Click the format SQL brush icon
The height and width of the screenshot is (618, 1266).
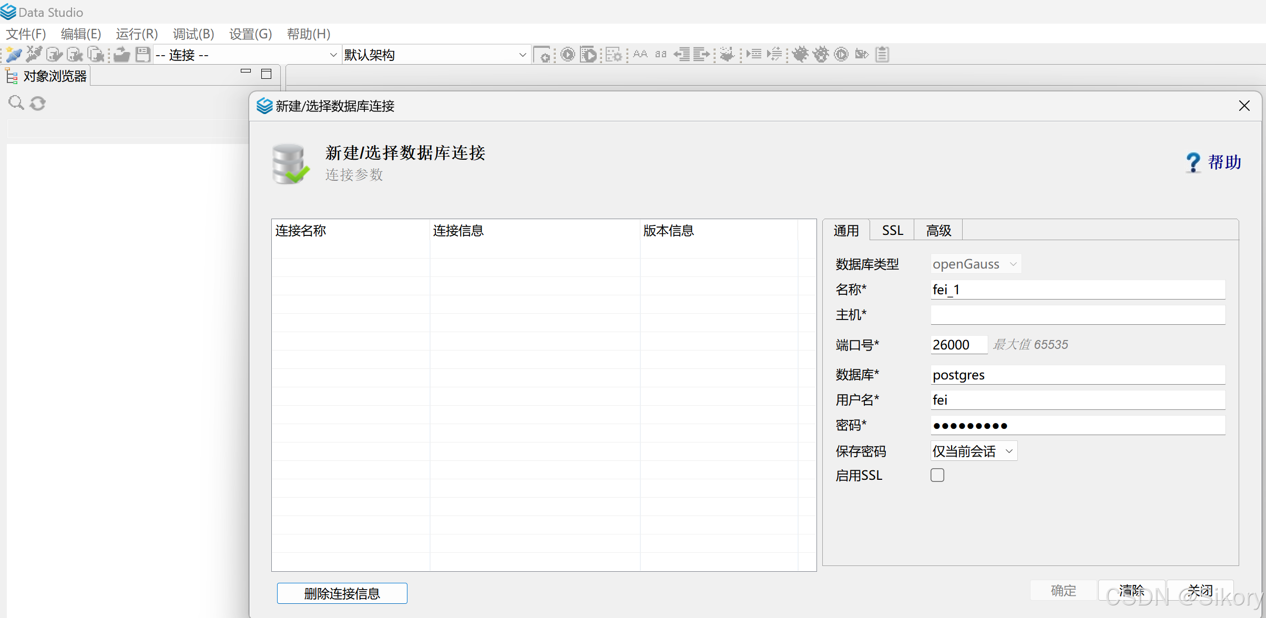click(727, 54)
